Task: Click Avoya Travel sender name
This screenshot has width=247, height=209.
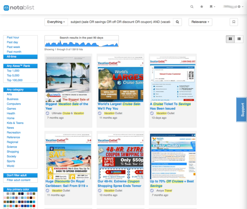Action: tap(164, 191)
